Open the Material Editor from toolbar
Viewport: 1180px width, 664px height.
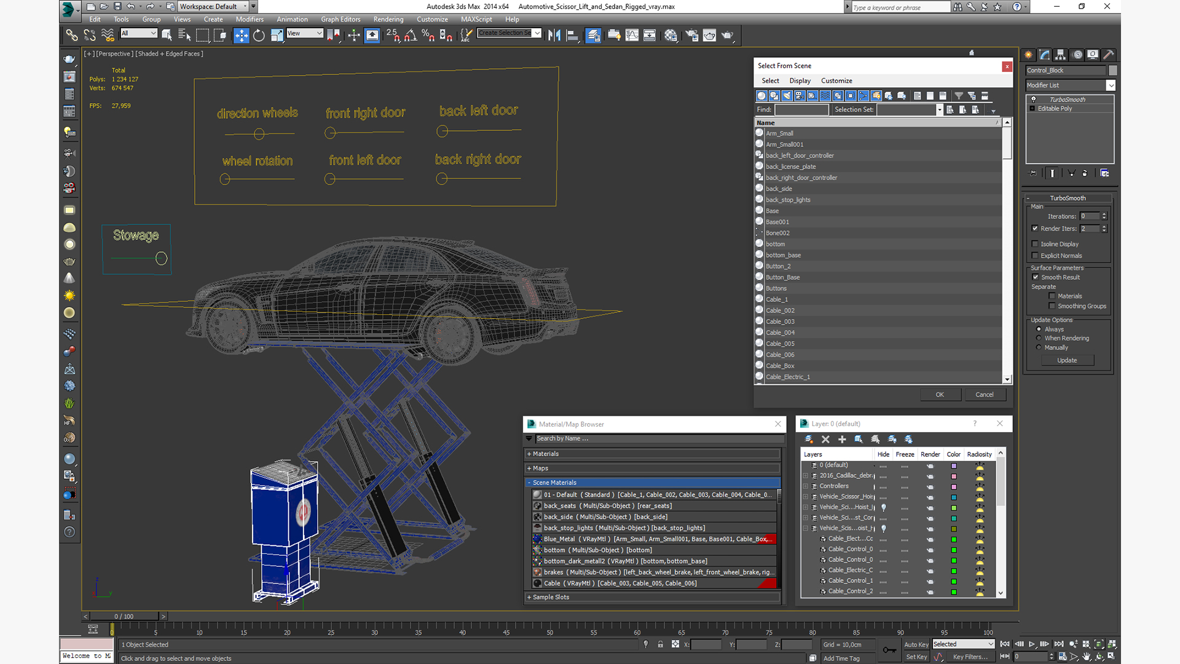point(671,36)
